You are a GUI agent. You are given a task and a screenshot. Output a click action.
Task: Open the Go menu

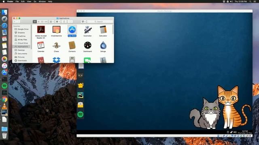[35, 2]
